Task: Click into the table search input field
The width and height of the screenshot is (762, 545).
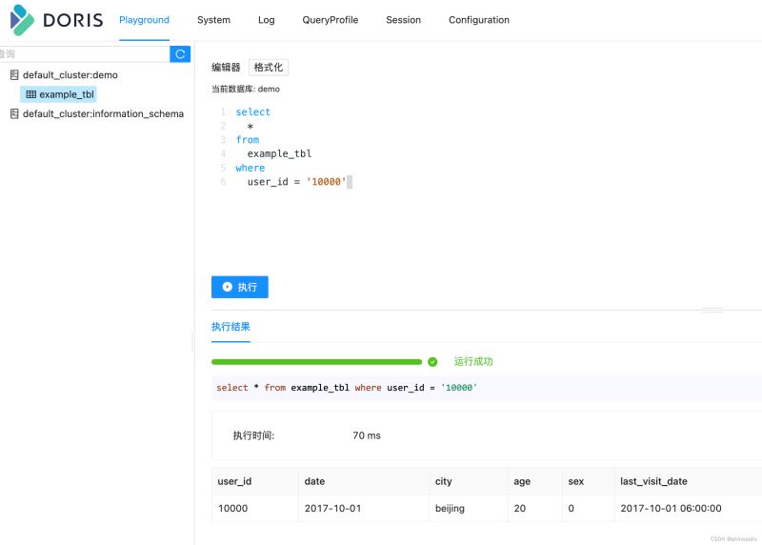Action: pyautogui.click(x=84, y=54)
